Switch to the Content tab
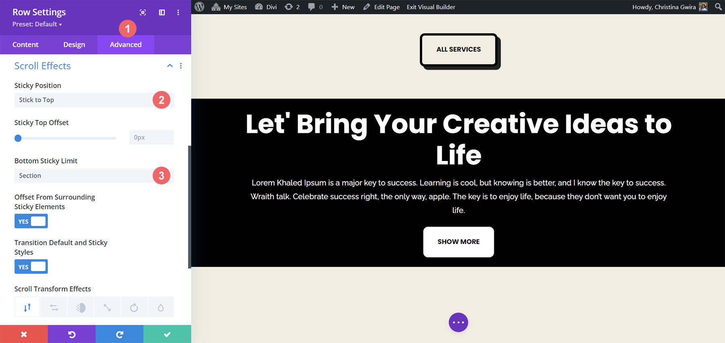Image resolution: width=725 pixels, height=343 pixels. coord(25,45)
